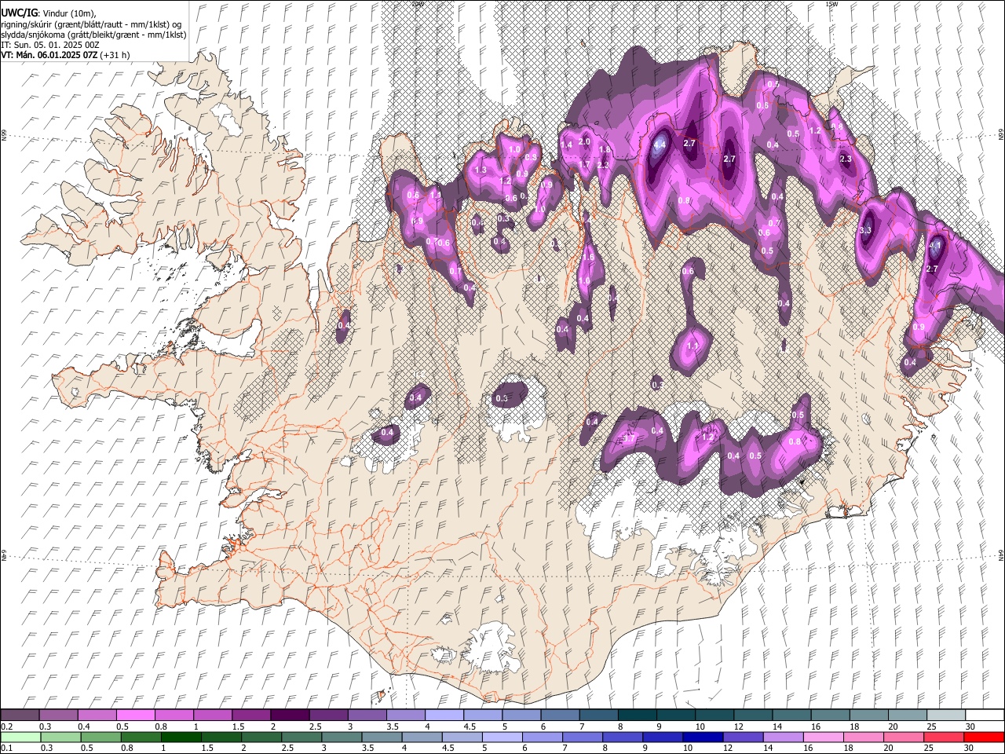Select the '(+31 h)' forecast offset text
Screen dimensions: 1005x754
tap(115, 55)
